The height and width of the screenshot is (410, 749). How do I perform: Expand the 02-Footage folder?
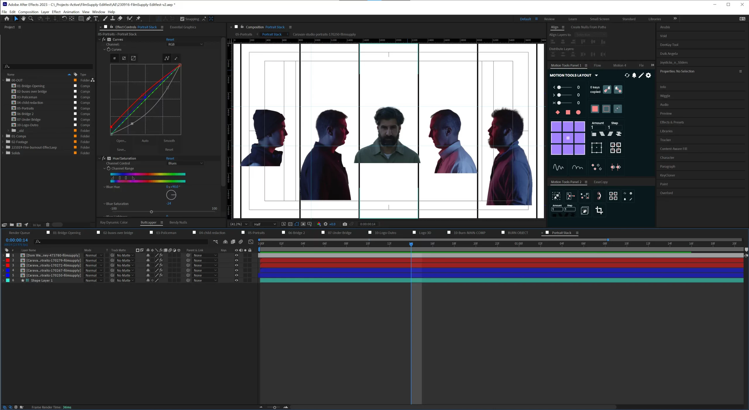click(3, 142)
